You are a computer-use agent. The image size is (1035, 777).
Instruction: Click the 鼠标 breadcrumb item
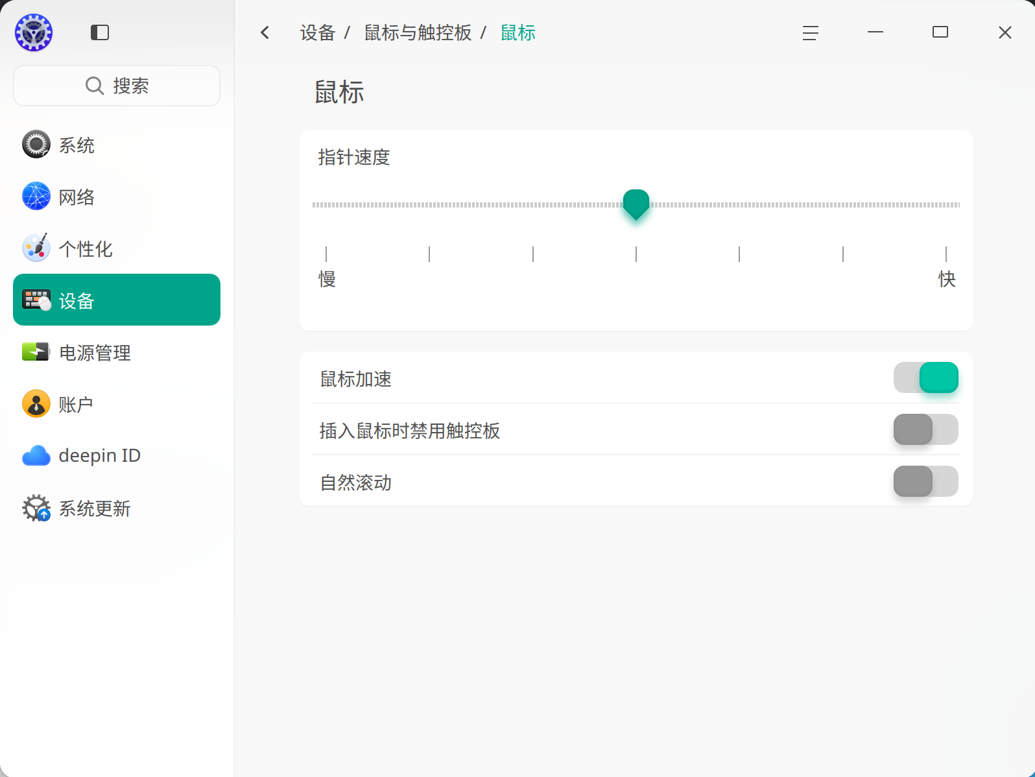tap(518, 32)
